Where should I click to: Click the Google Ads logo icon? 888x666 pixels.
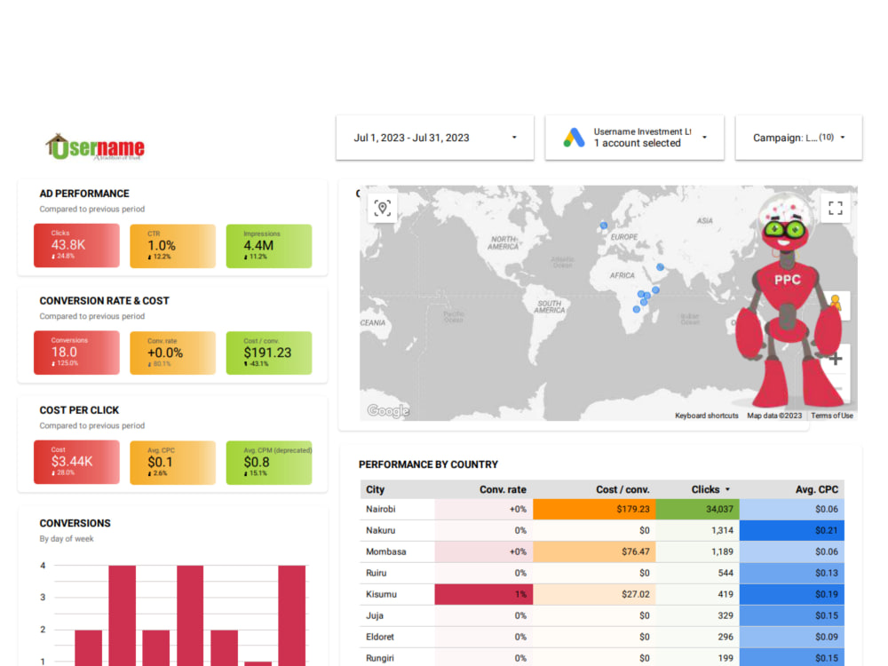coord(574,138)
